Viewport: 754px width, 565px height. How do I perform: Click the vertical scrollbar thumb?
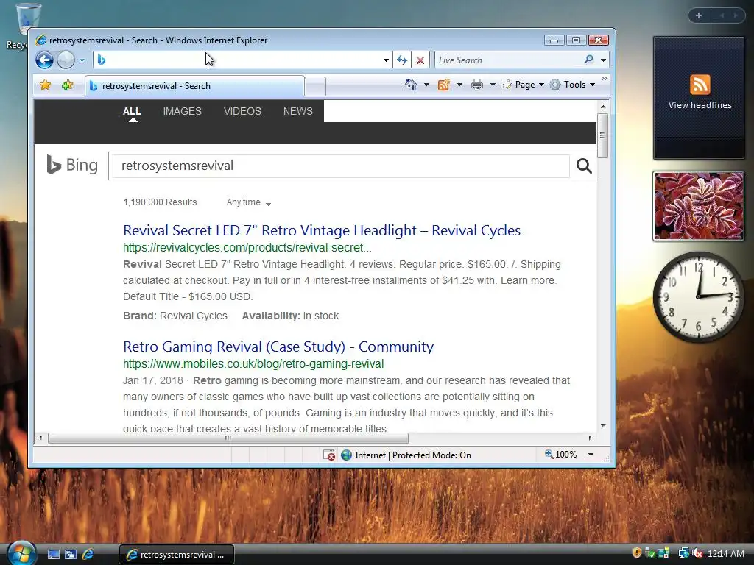pyautogui.click(x=602, y=135)
